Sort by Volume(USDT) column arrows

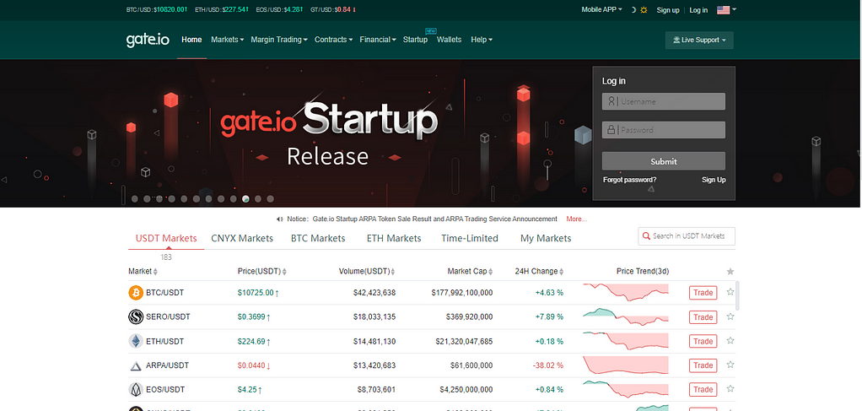(393, 272)
